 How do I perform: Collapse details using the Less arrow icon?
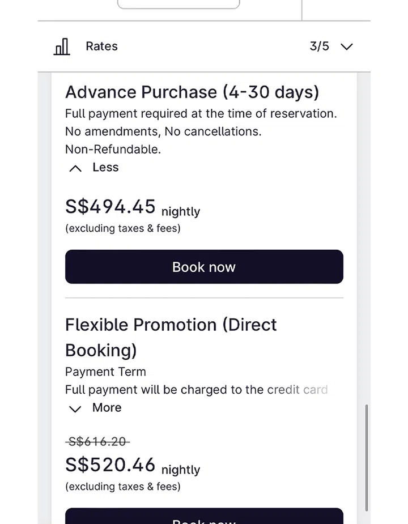point(75,168)
